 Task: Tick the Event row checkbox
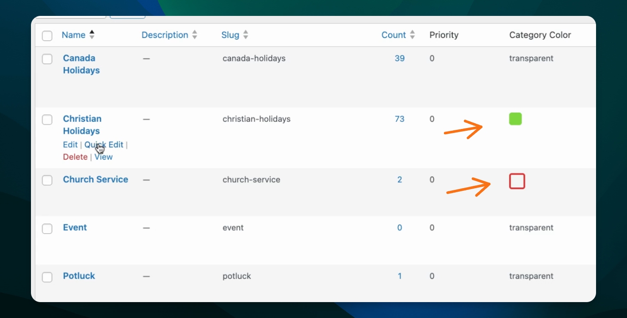pyautogui.click(x=47, y=228)
